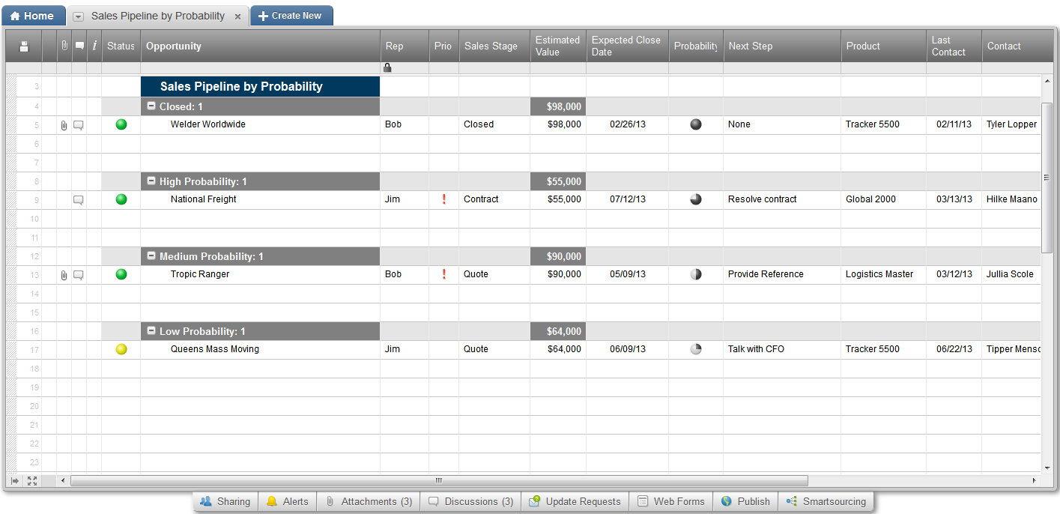Click the probability pie icon for Queens Mass Moving

(x=696, y=349)
